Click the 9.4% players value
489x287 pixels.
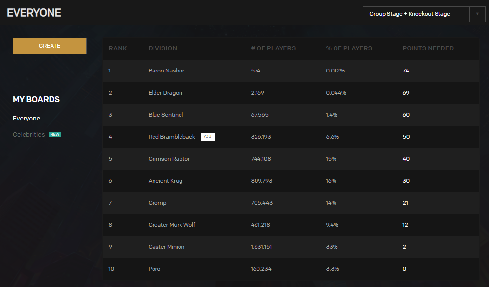pos(332,225)
